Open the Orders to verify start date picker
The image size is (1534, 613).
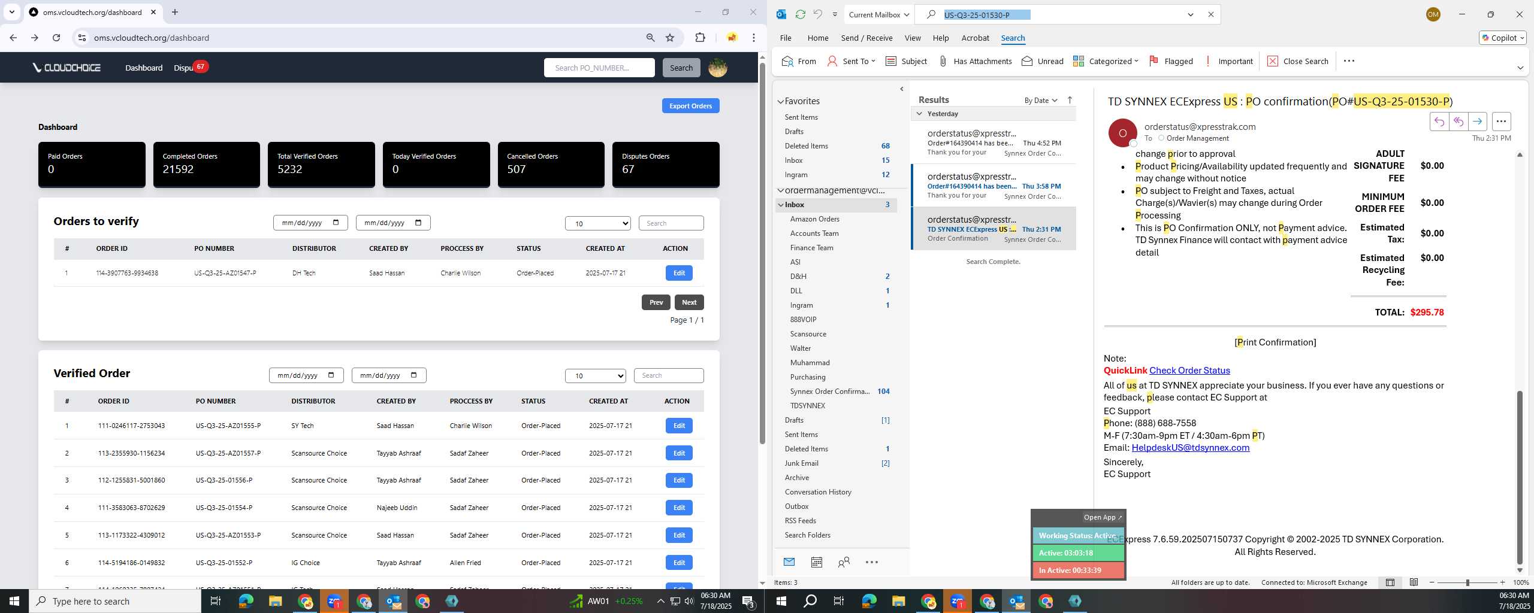pyautogui.click(x=336, y=223)
